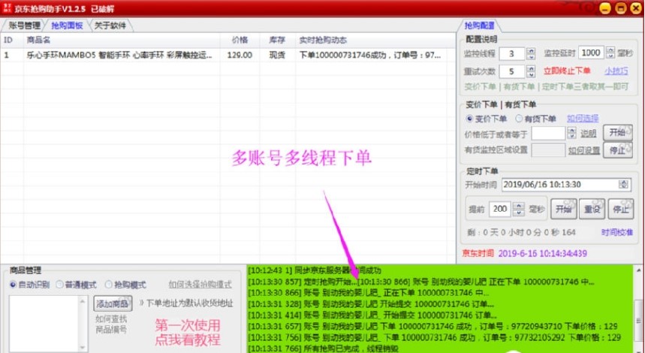Click the 添加商品 button
Screen dimensions: 645x353
pyautogui.click(x=113, y=303)
